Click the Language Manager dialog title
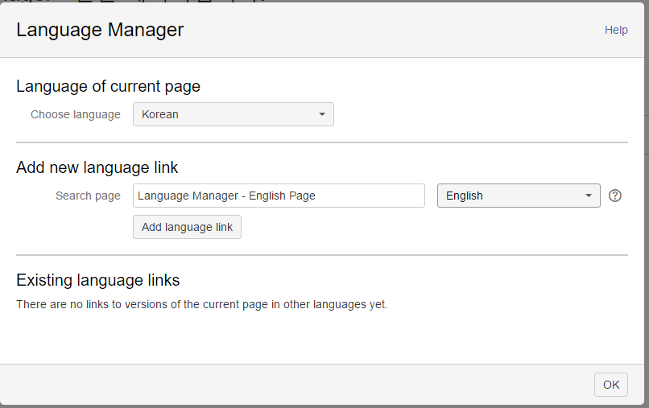The height and width of the screenshot is (408, 649). [100, 30]
